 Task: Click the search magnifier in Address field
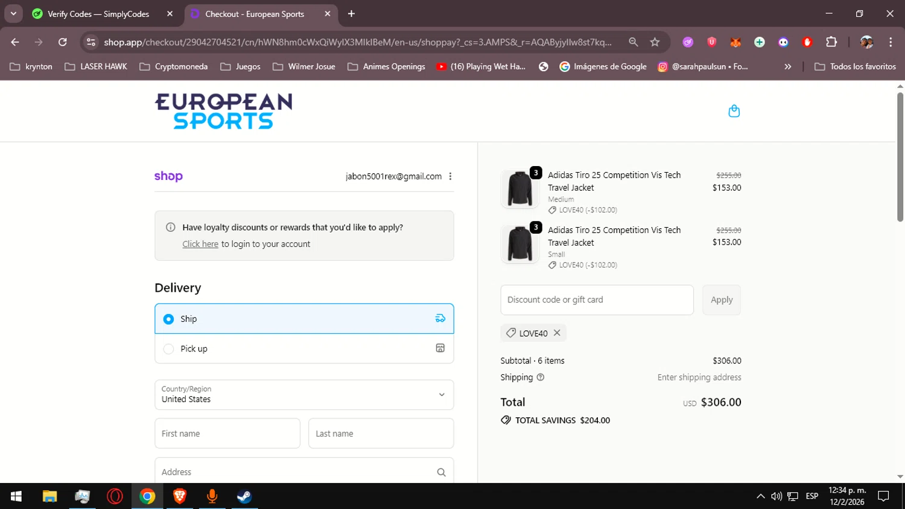tap(441, 472)
